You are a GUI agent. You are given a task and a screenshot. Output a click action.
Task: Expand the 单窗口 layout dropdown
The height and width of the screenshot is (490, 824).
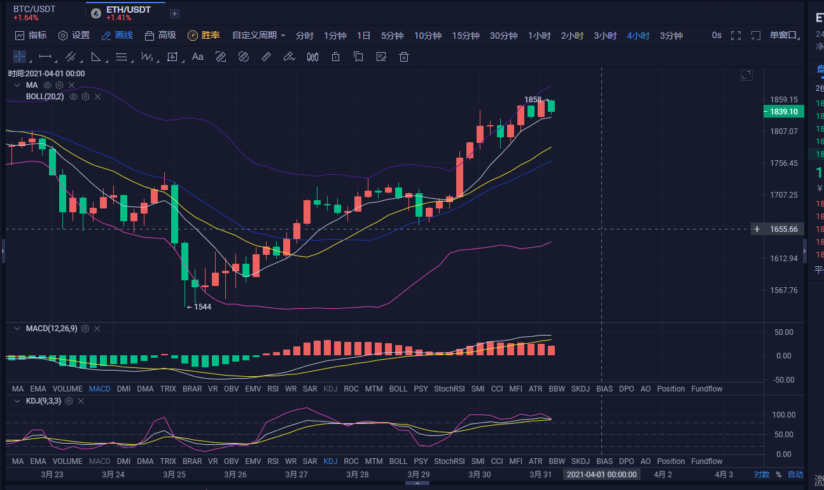pyautogui.click(x=785, y=36)
